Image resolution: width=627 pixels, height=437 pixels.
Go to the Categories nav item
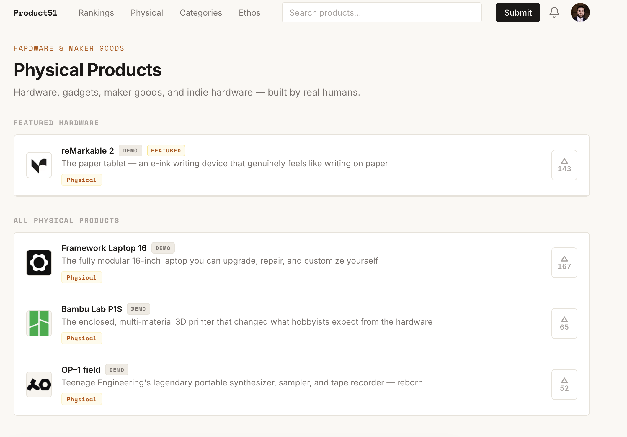[201, 13]
